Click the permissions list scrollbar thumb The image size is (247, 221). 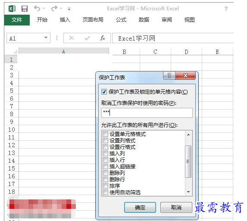pyautogui.click(x=188, y=161)
